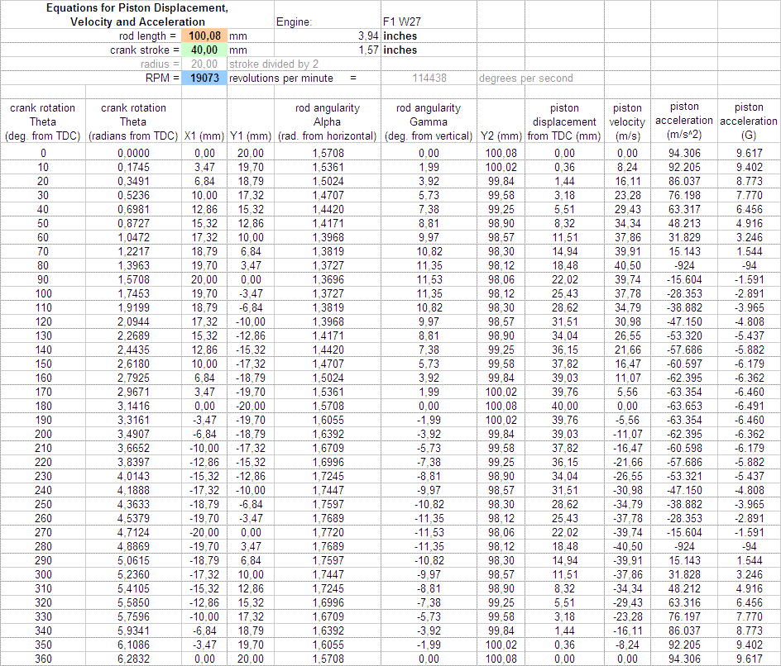
Task: Click the X1 cell -20,00
Action: [204, 532]
